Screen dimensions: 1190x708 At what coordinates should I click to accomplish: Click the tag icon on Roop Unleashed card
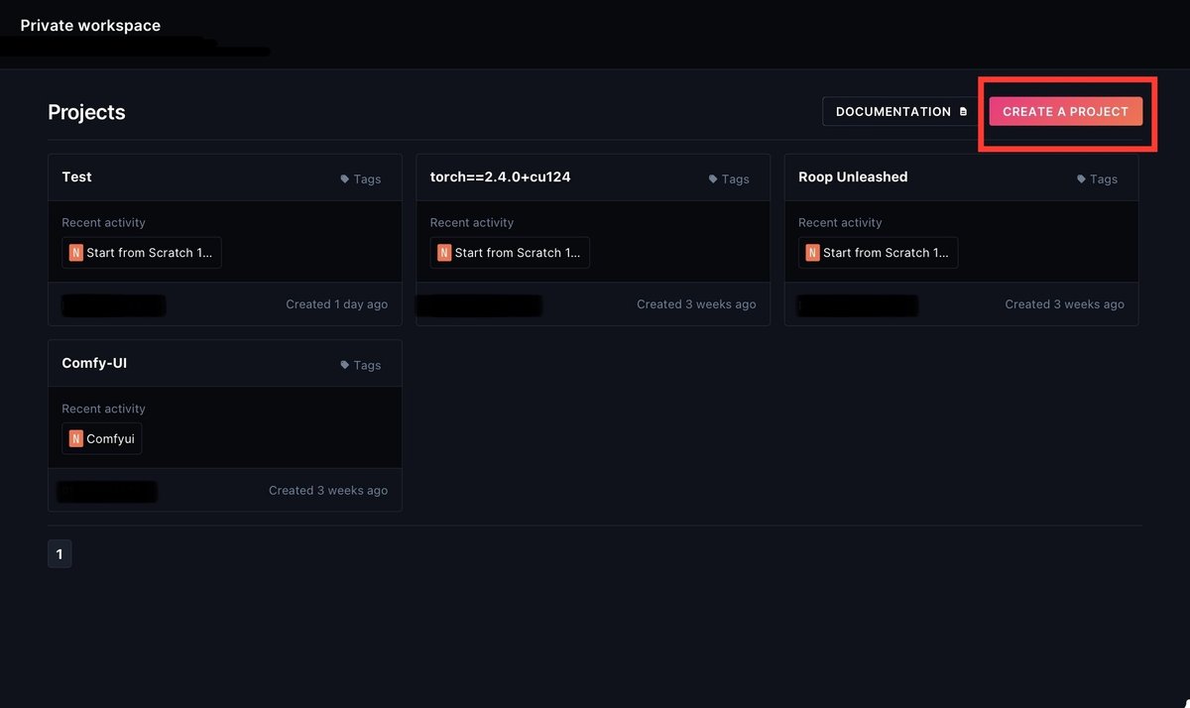click(1082, 179)
